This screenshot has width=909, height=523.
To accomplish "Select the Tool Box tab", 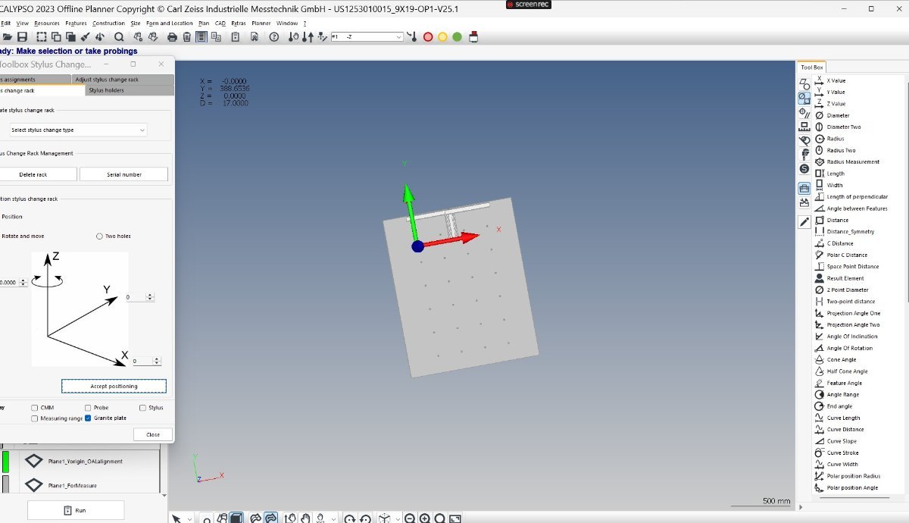I will 812,67.
